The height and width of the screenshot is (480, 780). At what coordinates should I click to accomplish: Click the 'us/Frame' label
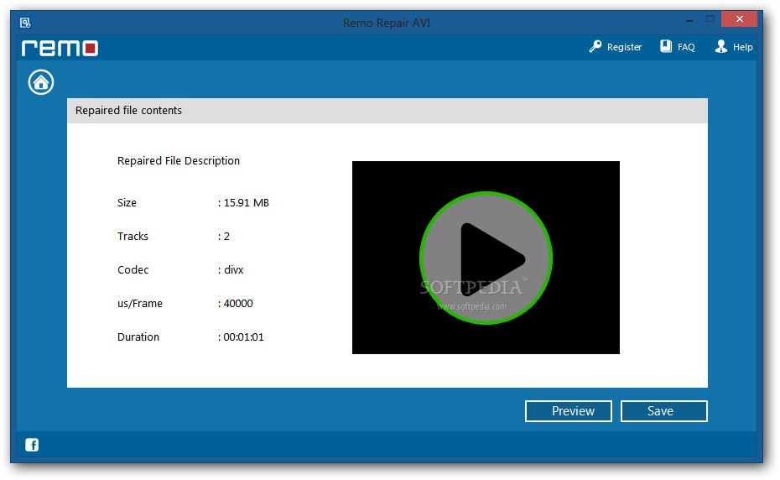pyautogui.click(x=140, y=303)
